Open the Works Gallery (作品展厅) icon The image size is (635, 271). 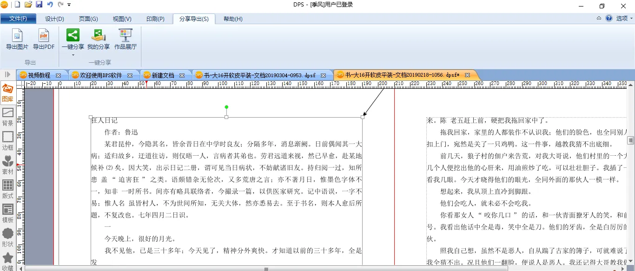click(126, 35)
